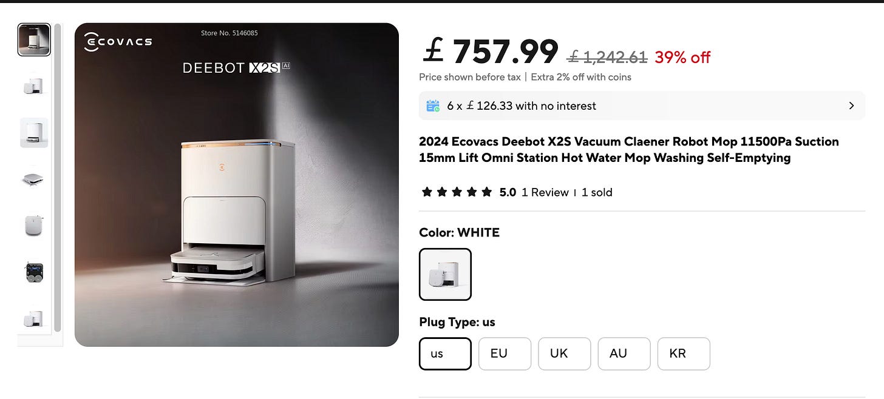This screenshot has width=884, height=399.
Task: Select the UK plug type
Action: tap(564, 354)
